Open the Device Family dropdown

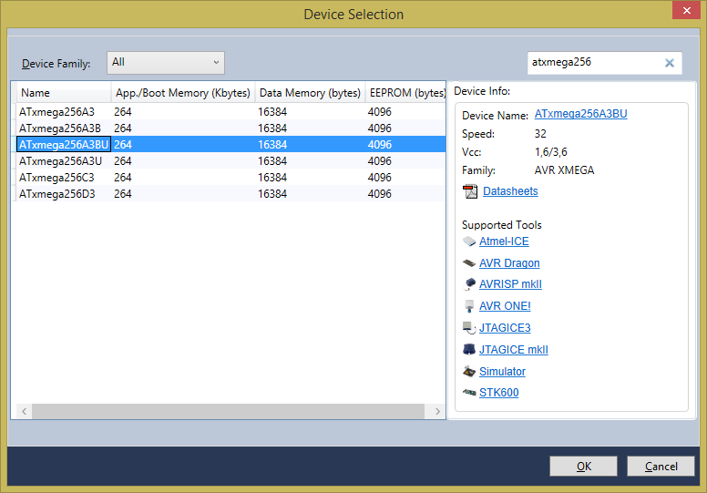pos(166,63)
